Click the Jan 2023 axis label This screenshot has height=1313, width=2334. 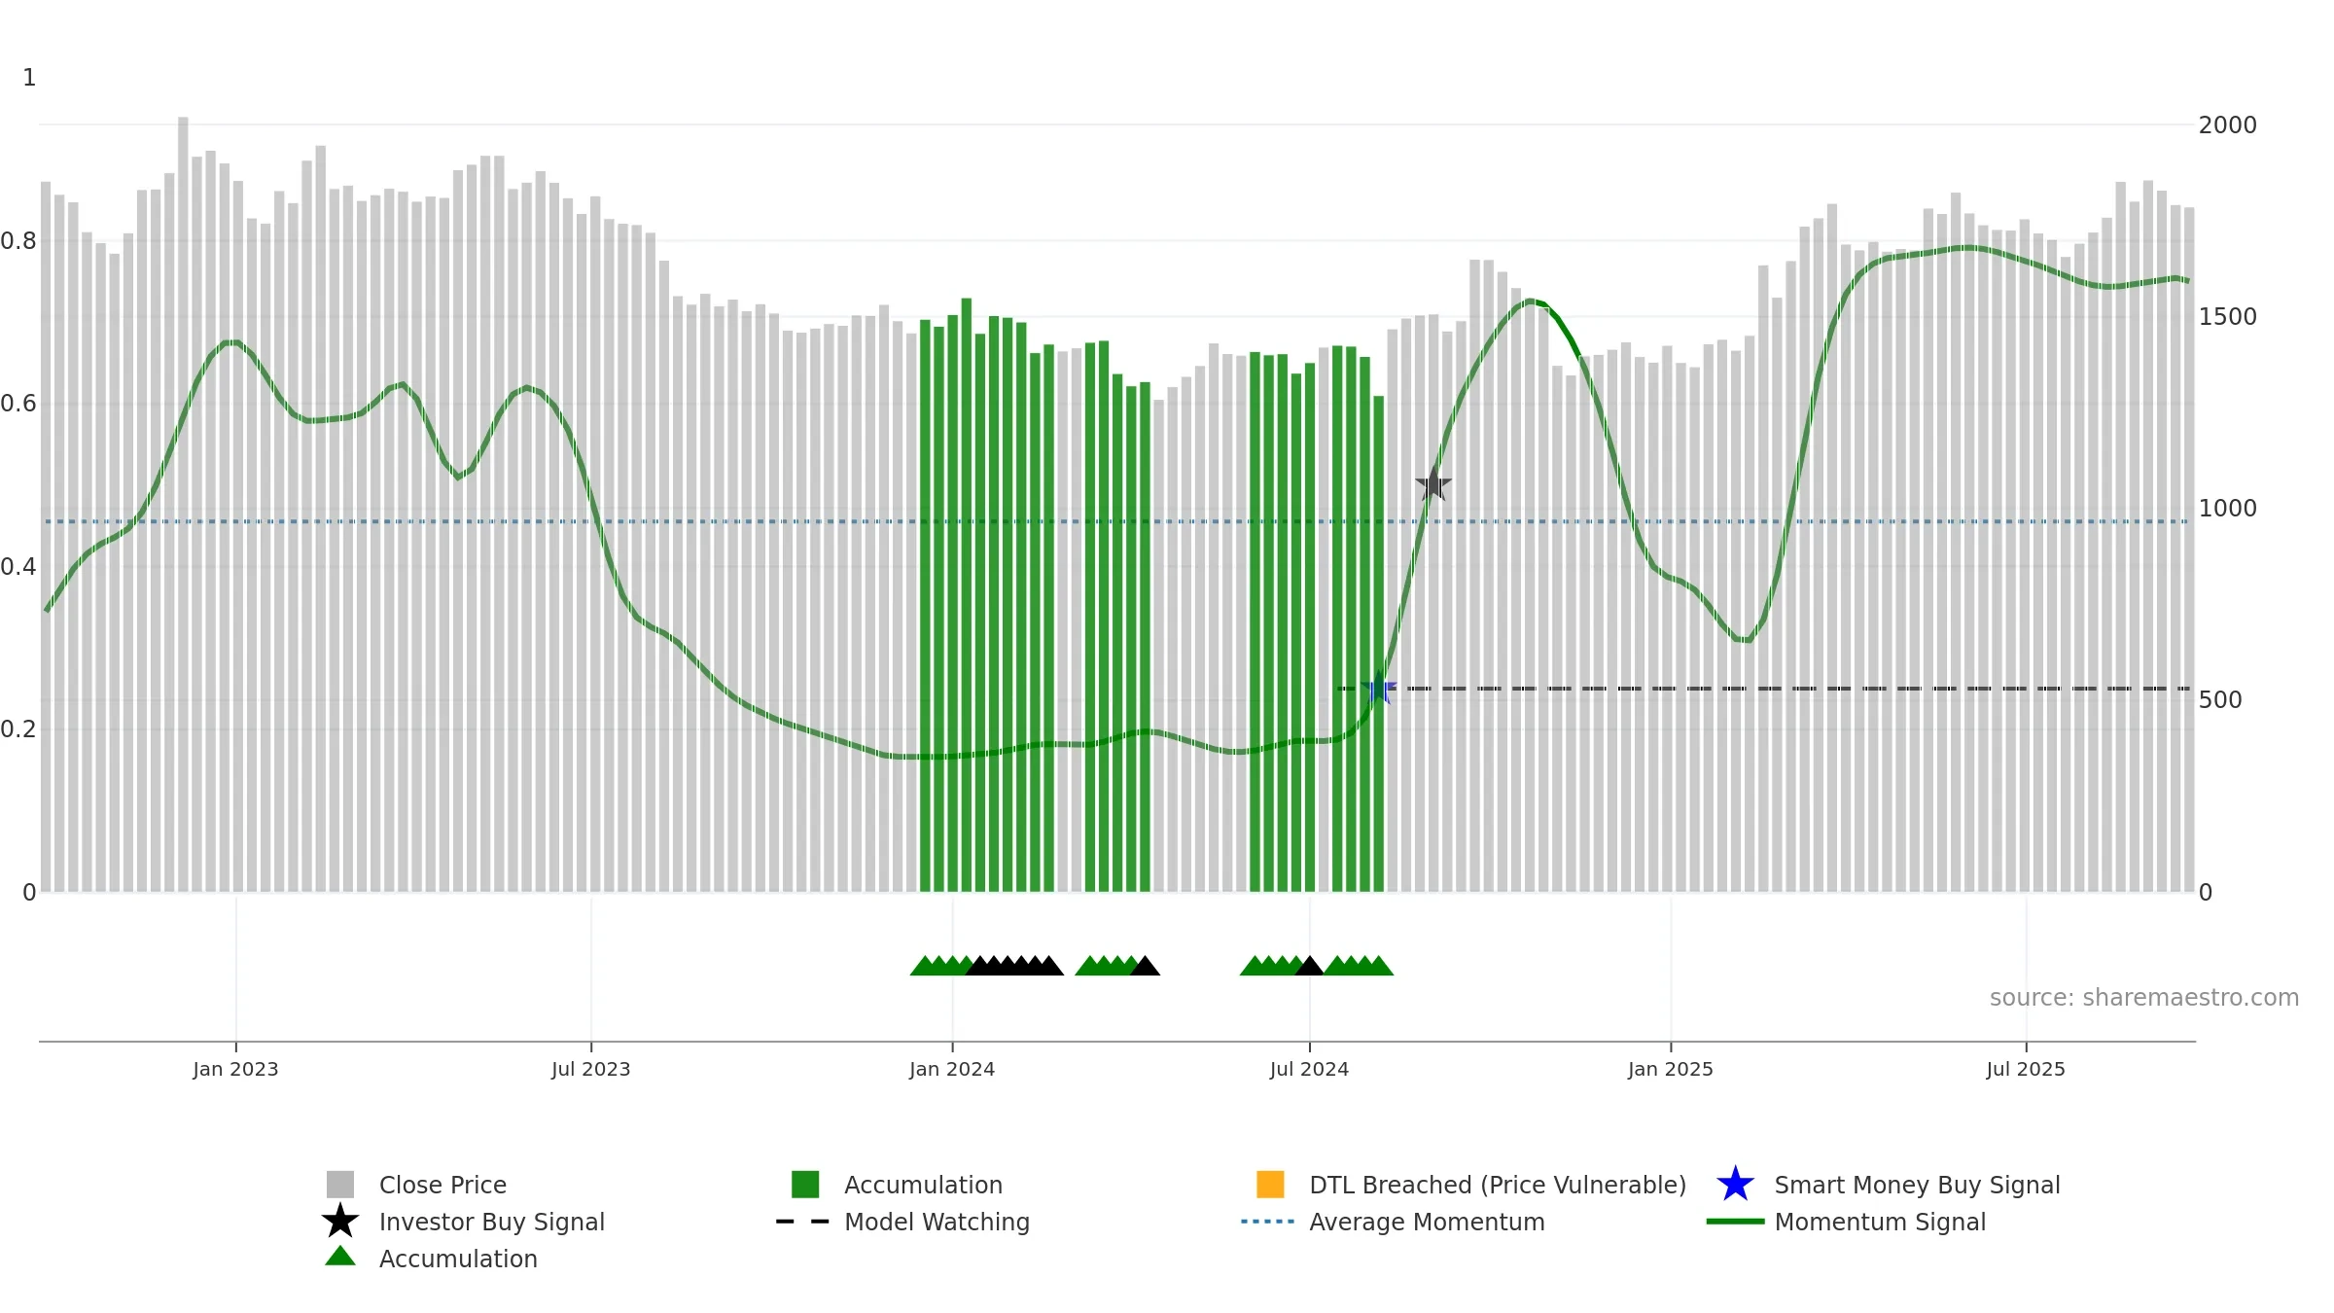235,1069
